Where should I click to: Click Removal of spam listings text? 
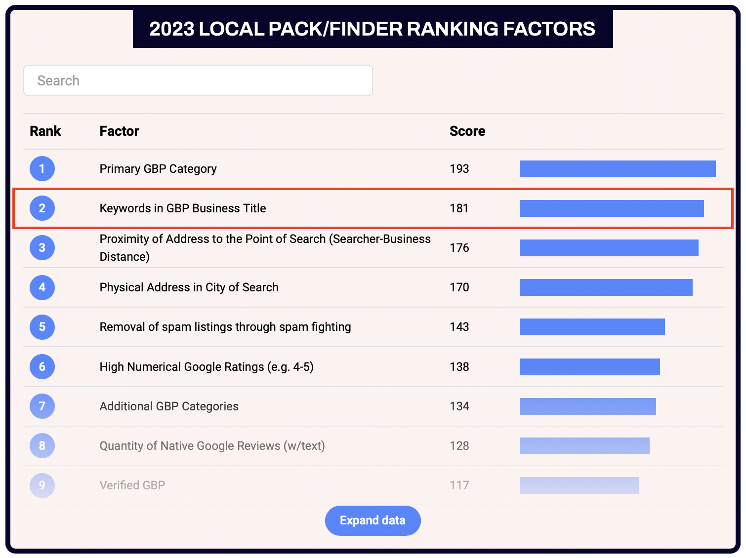tap(225, 327)
